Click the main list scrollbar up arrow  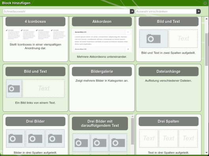pyautogui.click(x=207, y=19)
